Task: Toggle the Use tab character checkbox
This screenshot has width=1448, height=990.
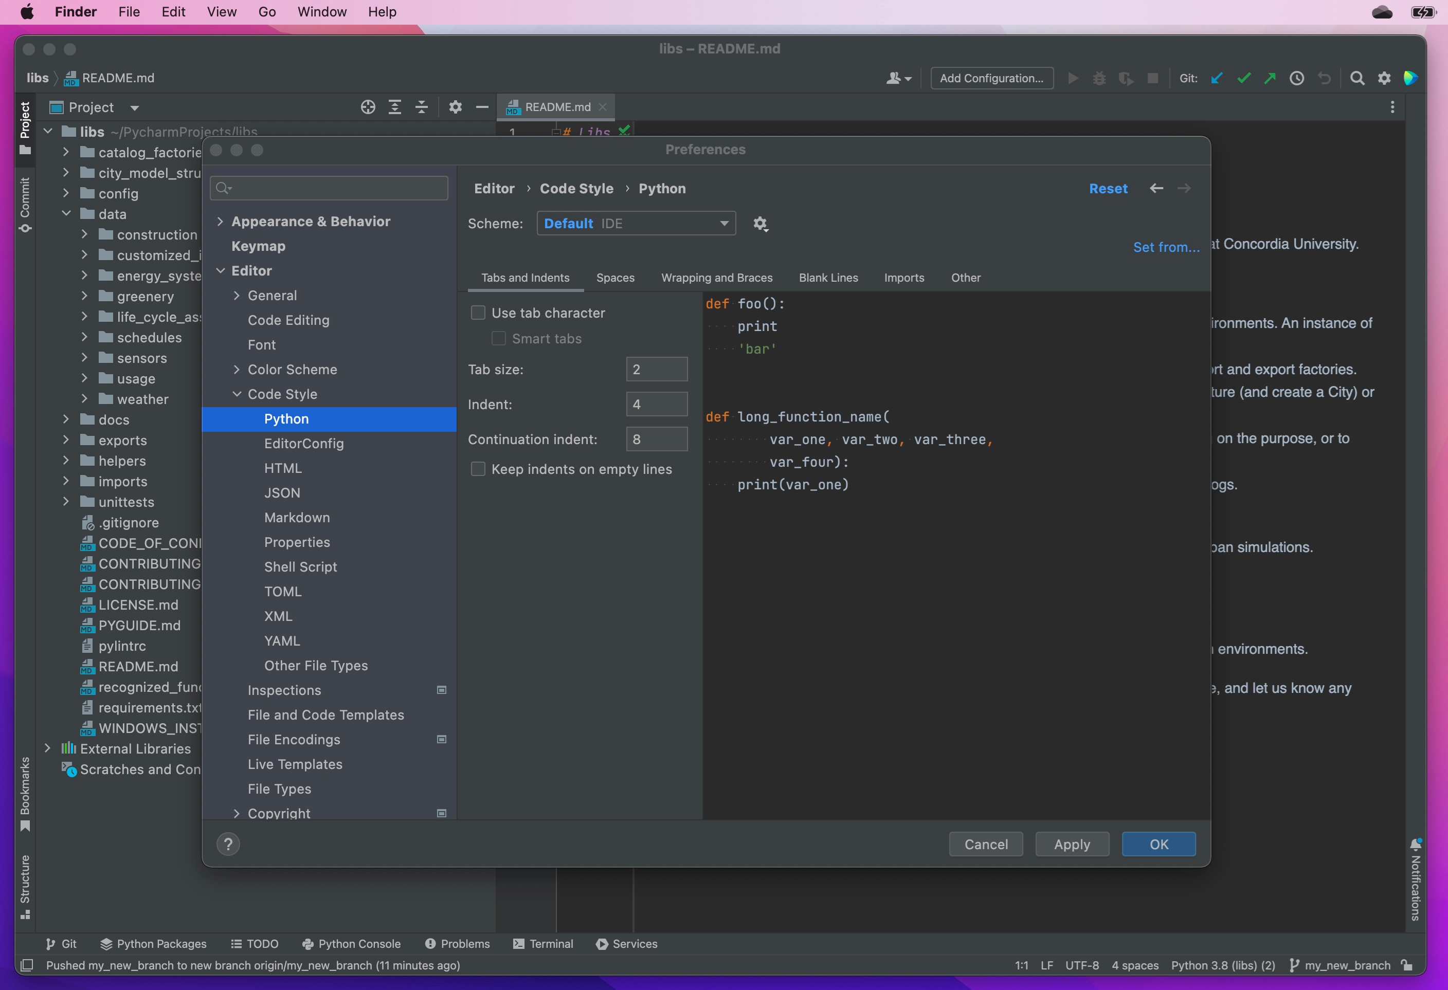Action: coord(478,313)
